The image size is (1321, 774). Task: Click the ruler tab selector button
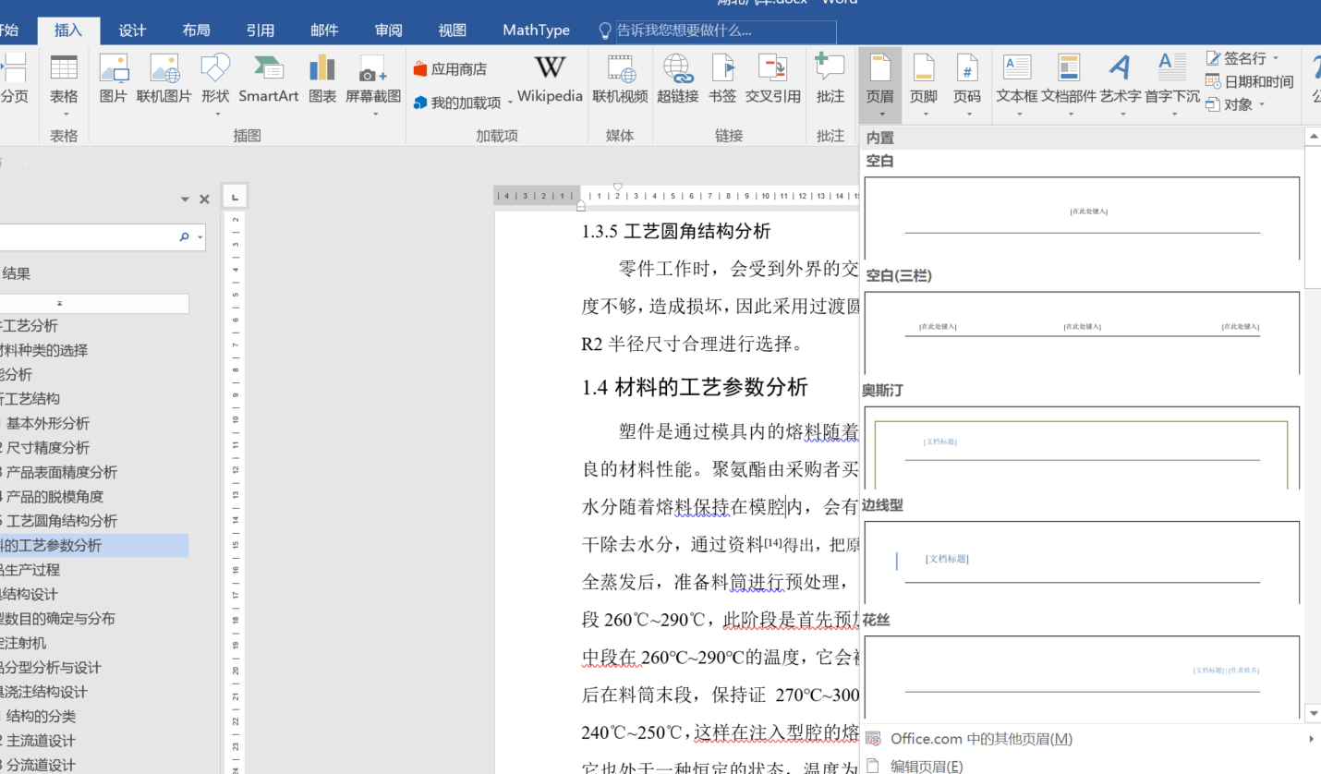235,196
